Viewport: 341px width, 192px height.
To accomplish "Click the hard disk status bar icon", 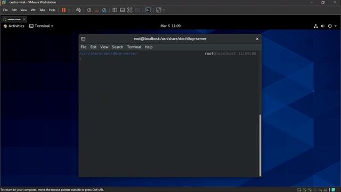I will pos(299,190).
